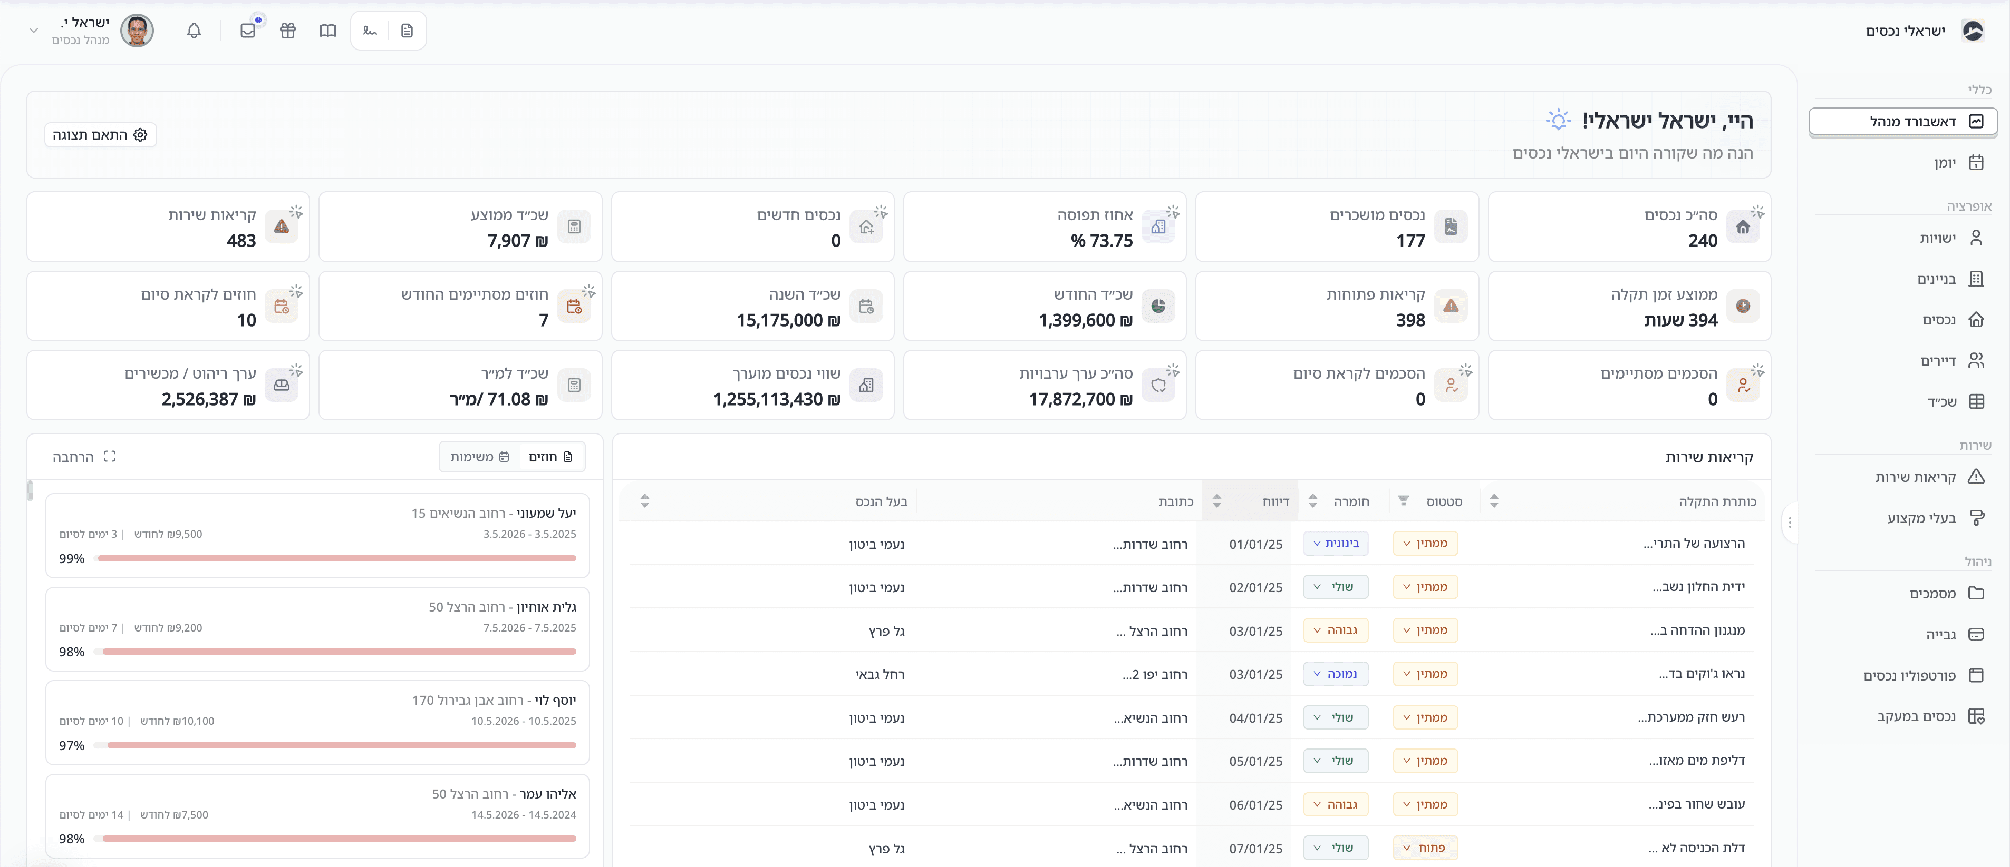Click the icon on שווי נכסים מוערך card
2010x867 pixels.
click(x=866, y=385)
